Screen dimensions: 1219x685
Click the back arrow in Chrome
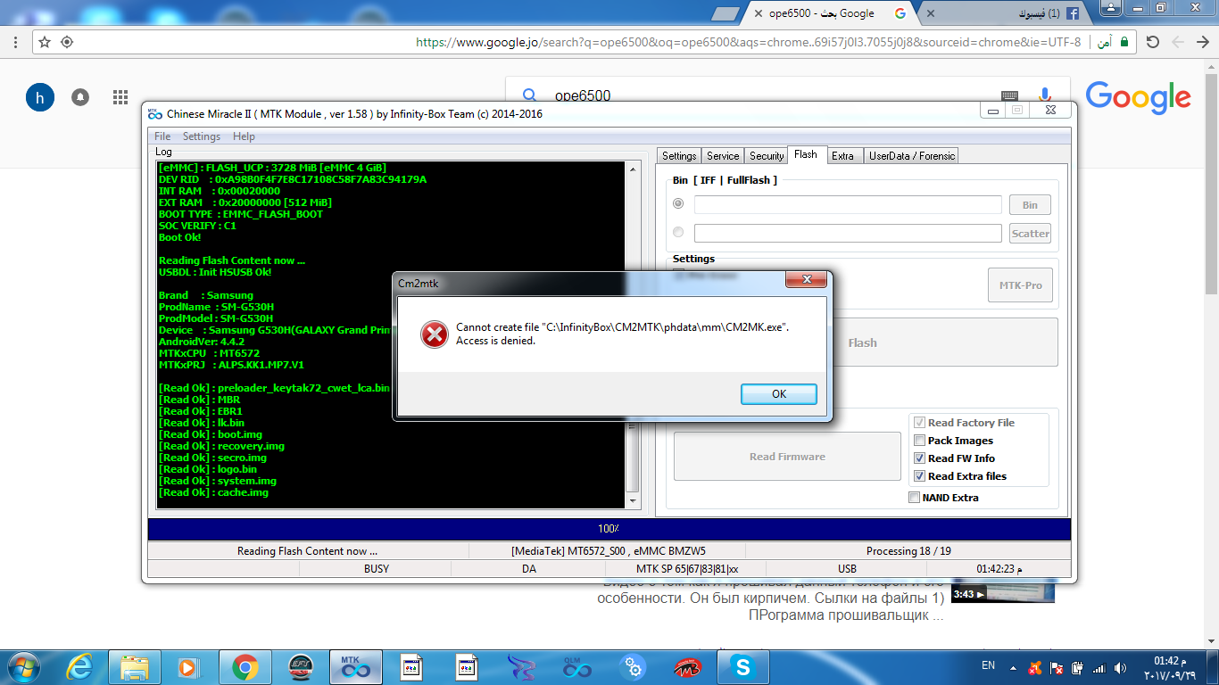point(1202,42)
